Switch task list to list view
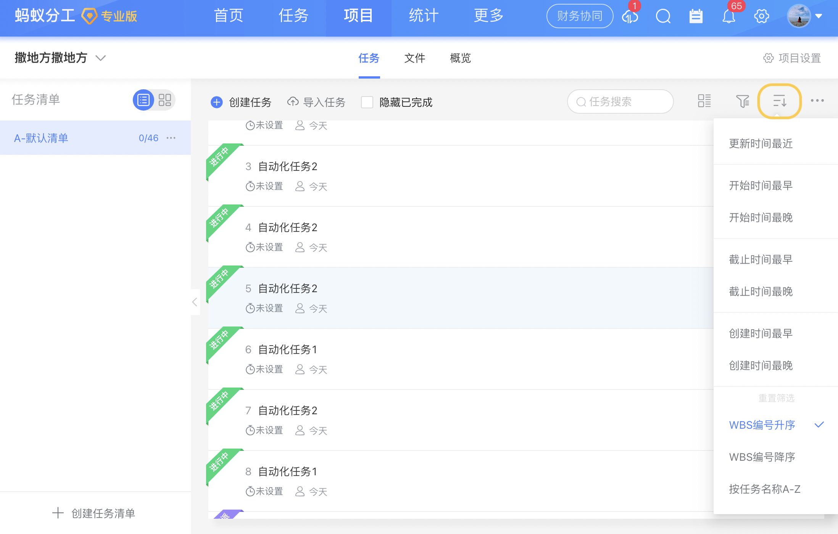838x534 pixels. (143, 100)
